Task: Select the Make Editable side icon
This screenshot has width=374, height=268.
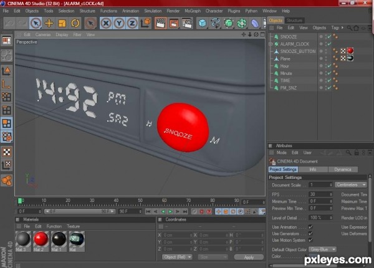Action: click(x=6, y=55)
